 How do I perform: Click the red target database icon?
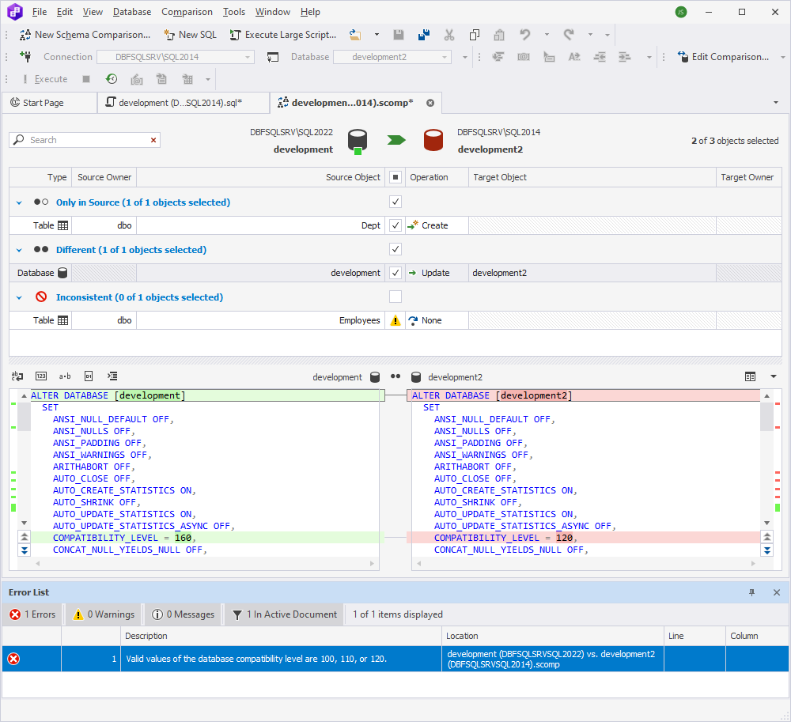pyautogui.click(x=433, y=140)
